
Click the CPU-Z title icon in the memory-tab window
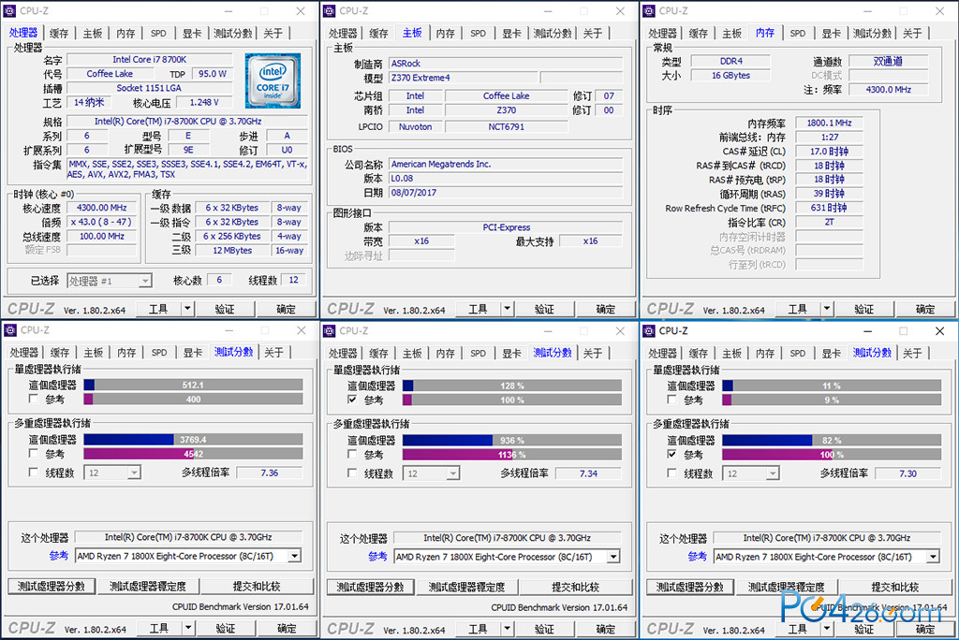coord(650,11)
